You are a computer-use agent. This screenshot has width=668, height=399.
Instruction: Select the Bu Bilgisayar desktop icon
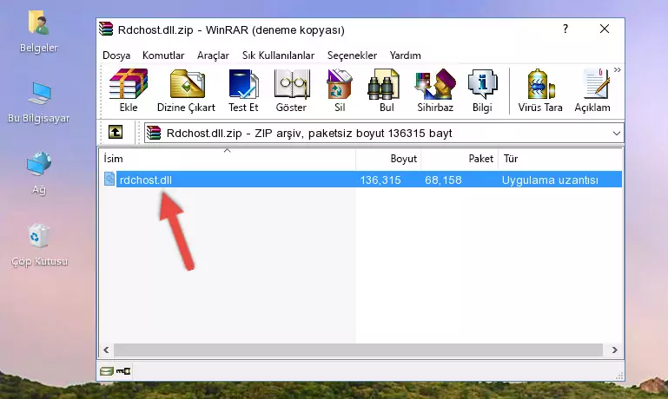point(39,102)
